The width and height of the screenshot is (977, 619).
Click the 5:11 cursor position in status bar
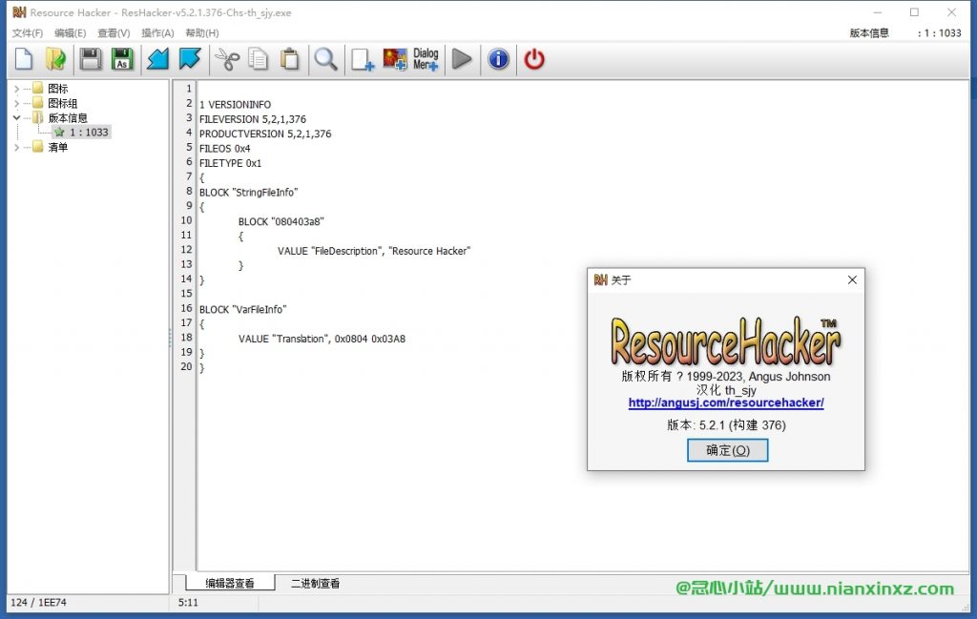point(188,602)
